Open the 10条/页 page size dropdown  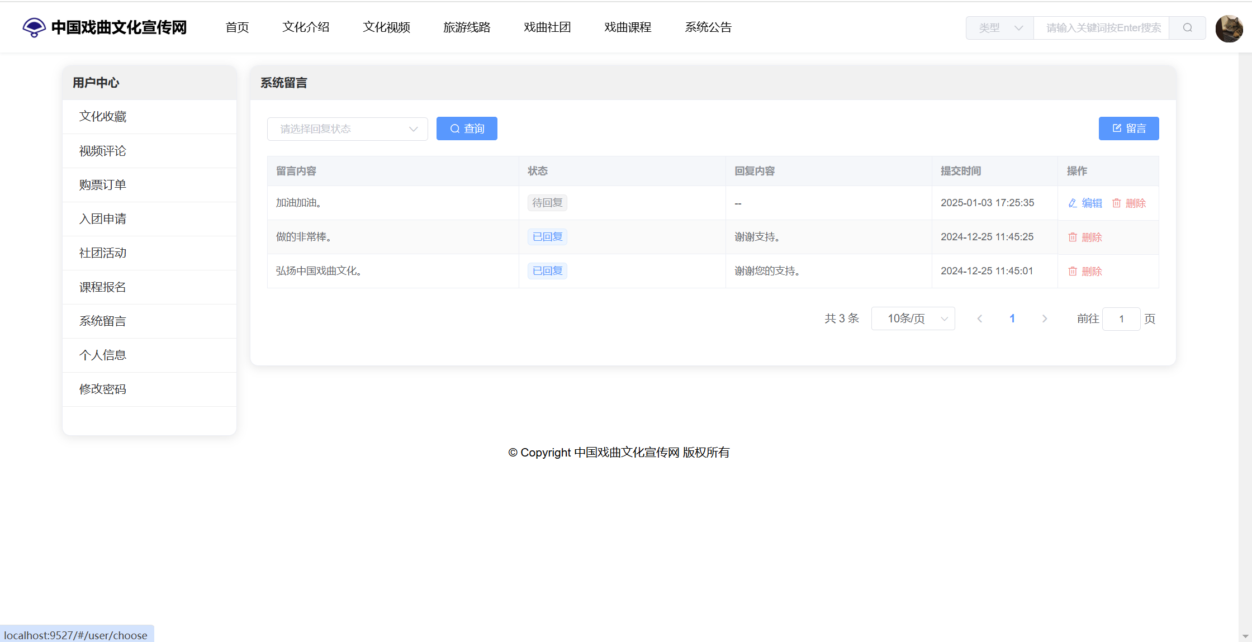click(913, 318)
